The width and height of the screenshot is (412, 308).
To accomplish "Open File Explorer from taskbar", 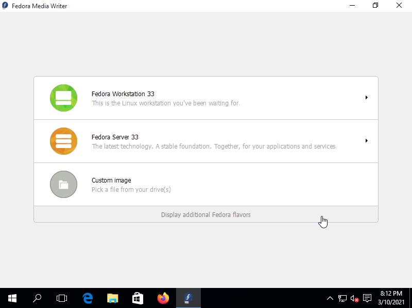I will pos(113,298).
